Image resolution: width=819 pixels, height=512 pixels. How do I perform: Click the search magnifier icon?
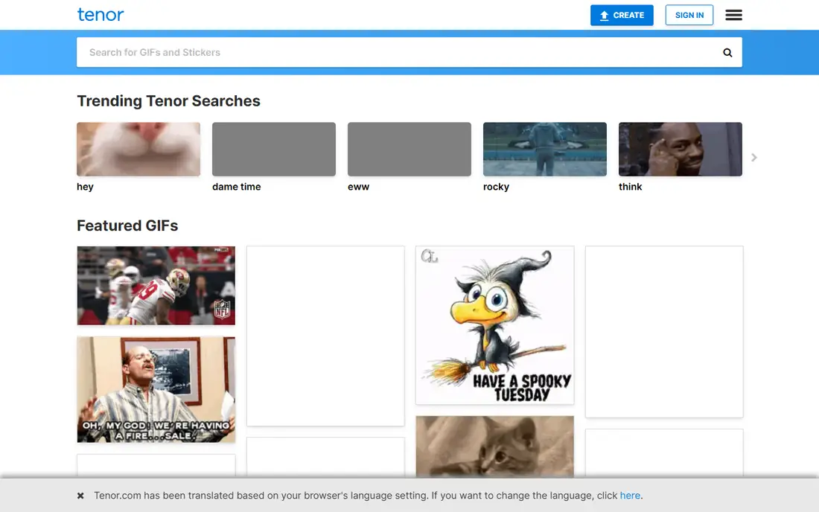pyautogui.click(x=727, y=52)
